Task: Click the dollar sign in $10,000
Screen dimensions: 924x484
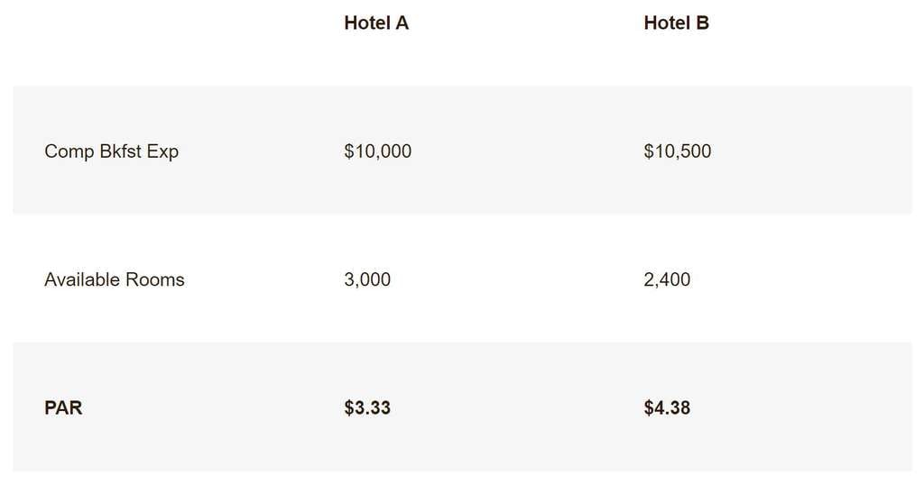Action: click(x=349, y=151)
